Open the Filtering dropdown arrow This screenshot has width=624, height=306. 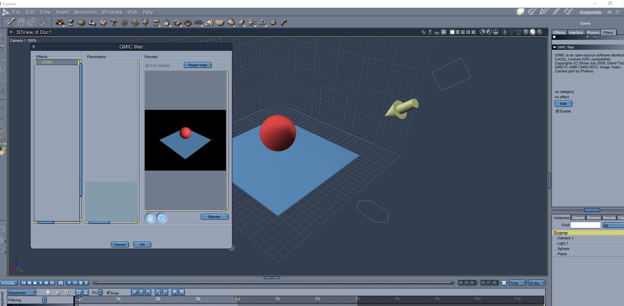[44, 300]
